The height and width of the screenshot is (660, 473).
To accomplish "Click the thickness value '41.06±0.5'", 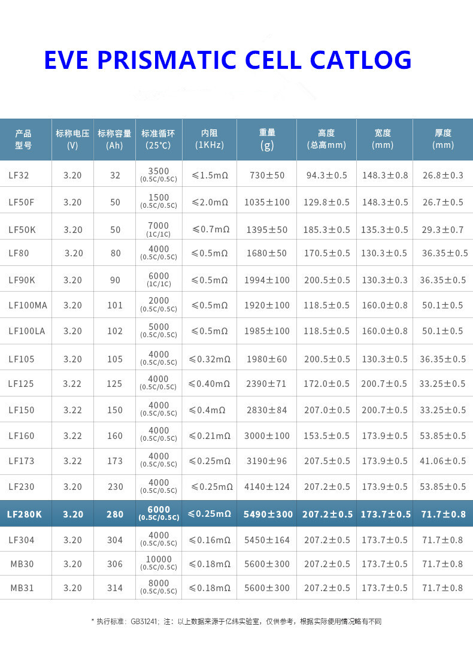I will pos(442,461).
